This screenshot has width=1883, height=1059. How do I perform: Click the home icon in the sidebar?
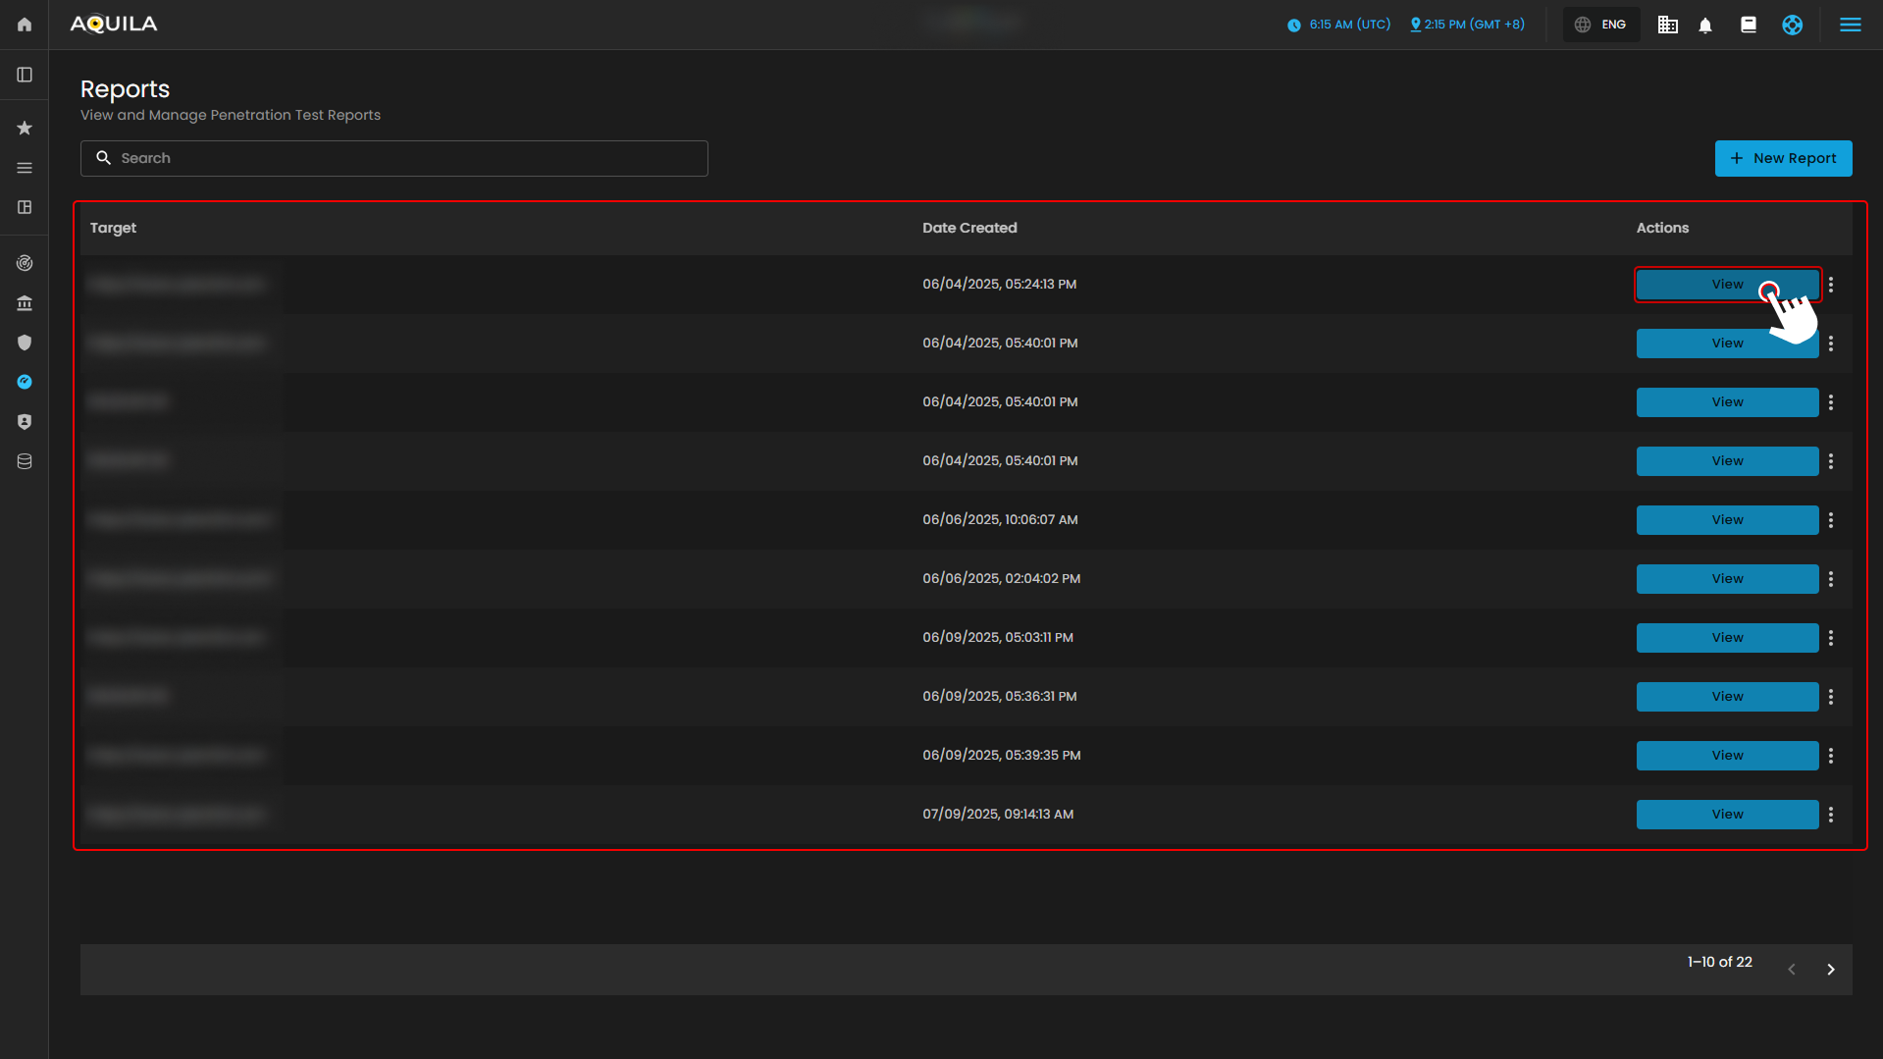pyautogui.click(x=25, y=25)
